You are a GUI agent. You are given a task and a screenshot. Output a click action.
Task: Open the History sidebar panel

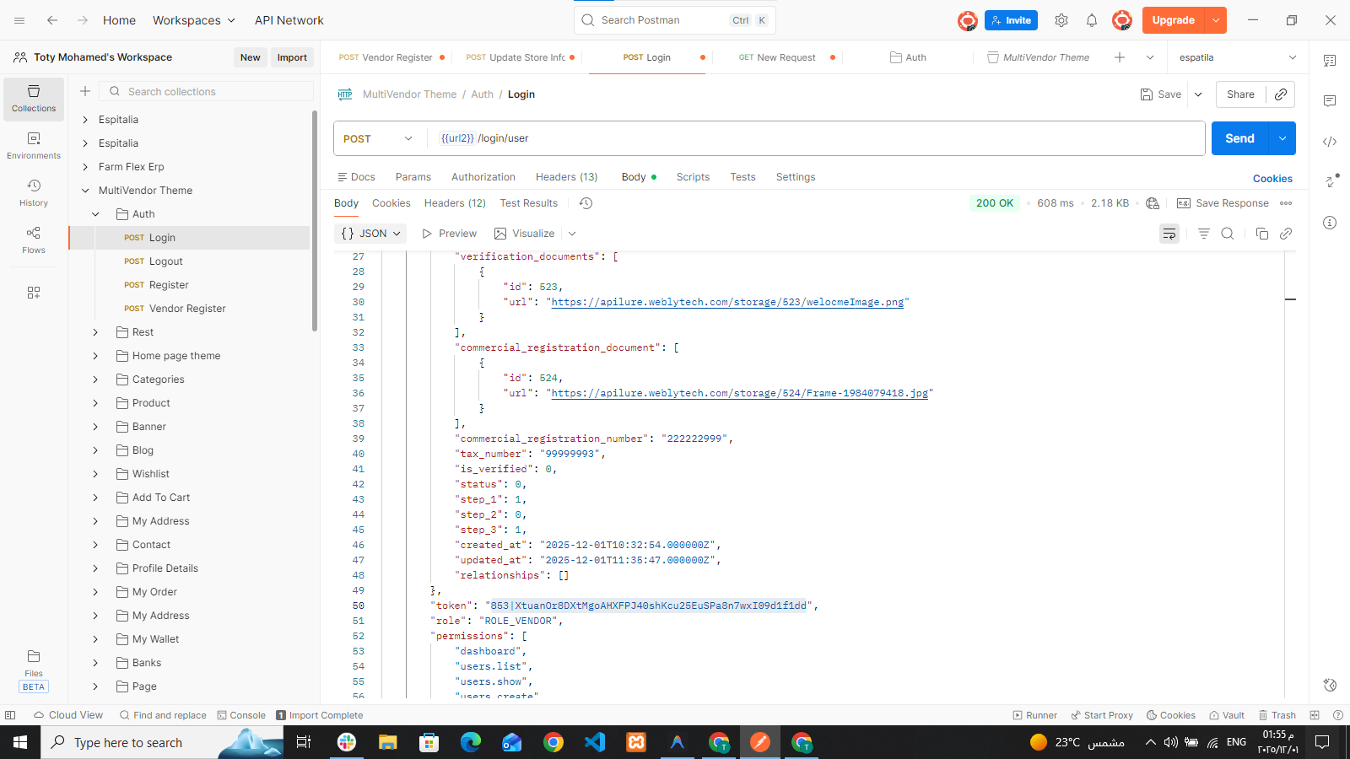(x=34, y=192)
